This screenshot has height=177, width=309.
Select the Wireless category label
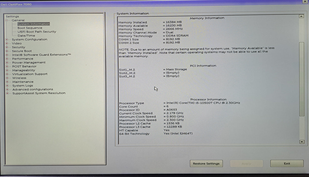(19, 78)
